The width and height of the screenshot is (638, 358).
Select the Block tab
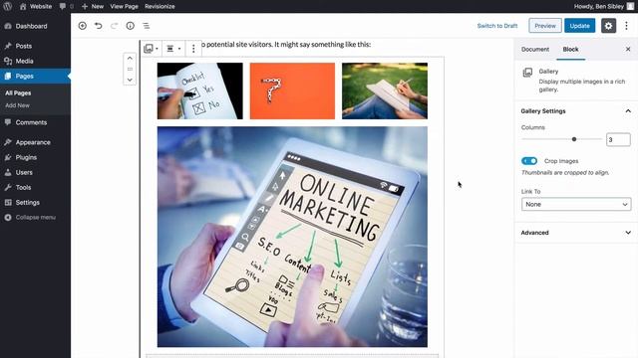570,49
